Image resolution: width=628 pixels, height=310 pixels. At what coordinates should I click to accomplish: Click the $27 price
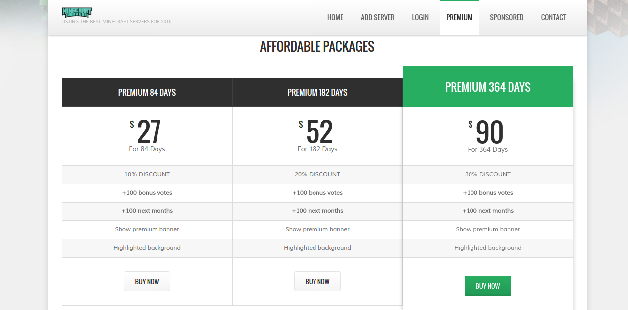point(148,132)
